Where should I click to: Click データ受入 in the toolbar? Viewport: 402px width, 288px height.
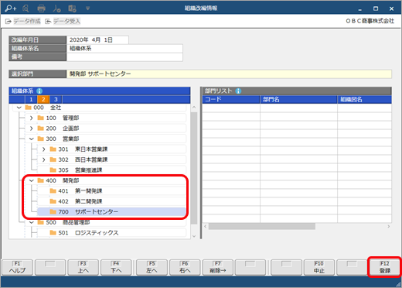click(x=63, y=21)
